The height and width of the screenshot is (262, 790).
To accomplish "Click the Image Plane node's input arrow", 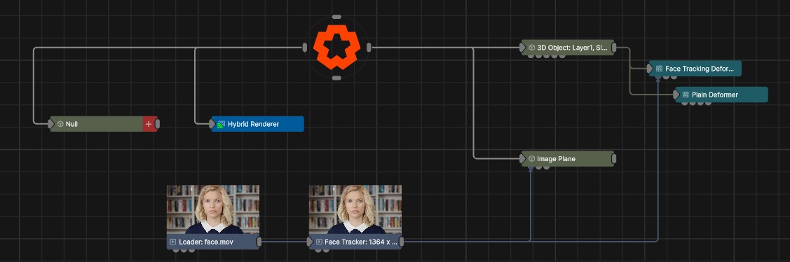I will [x=523, y=159].
